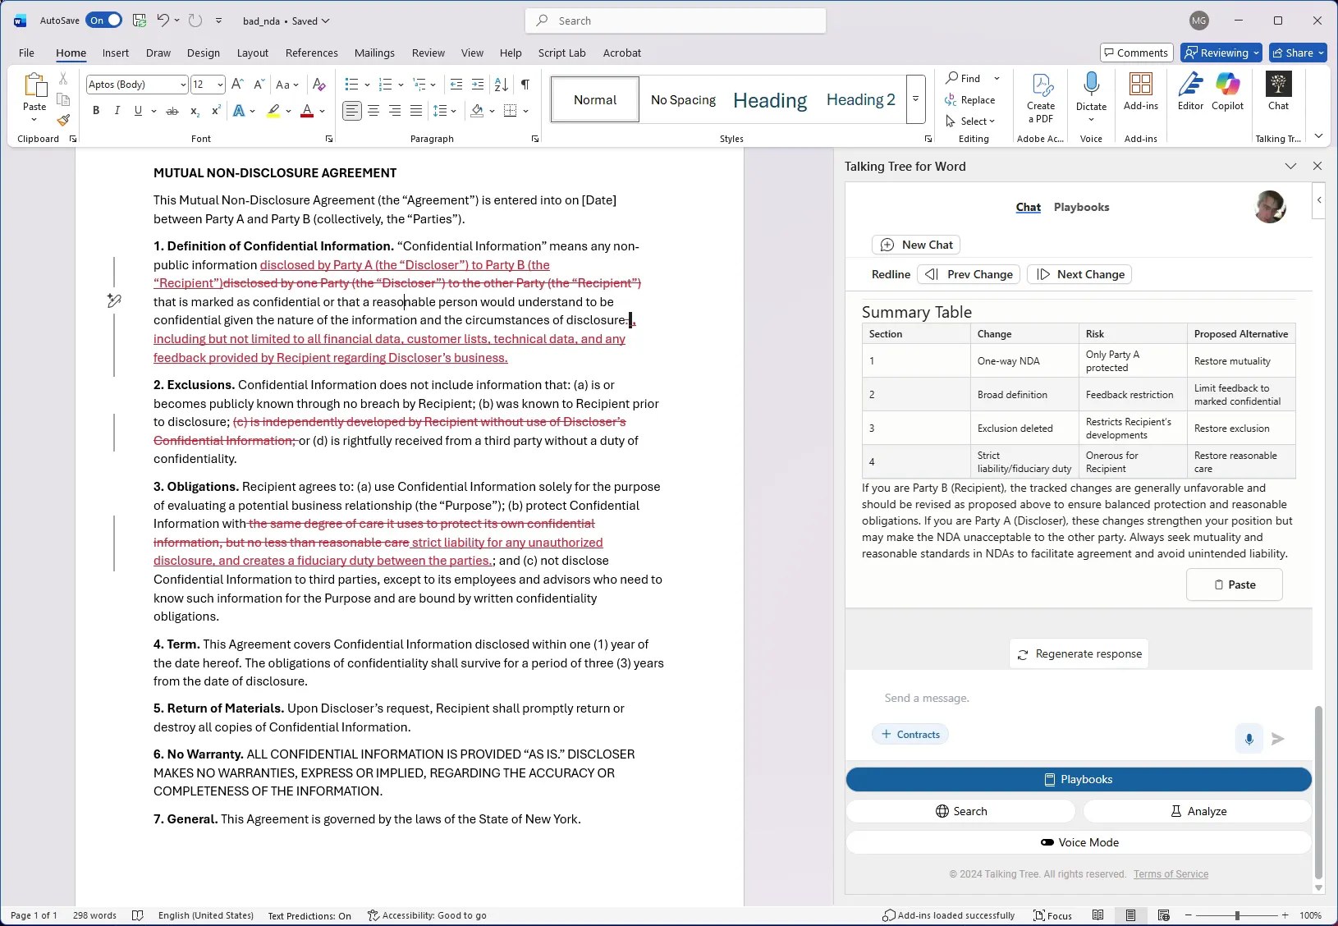Open the Script Lab tab
The image size is (1338, 926).
pos(562,53)
